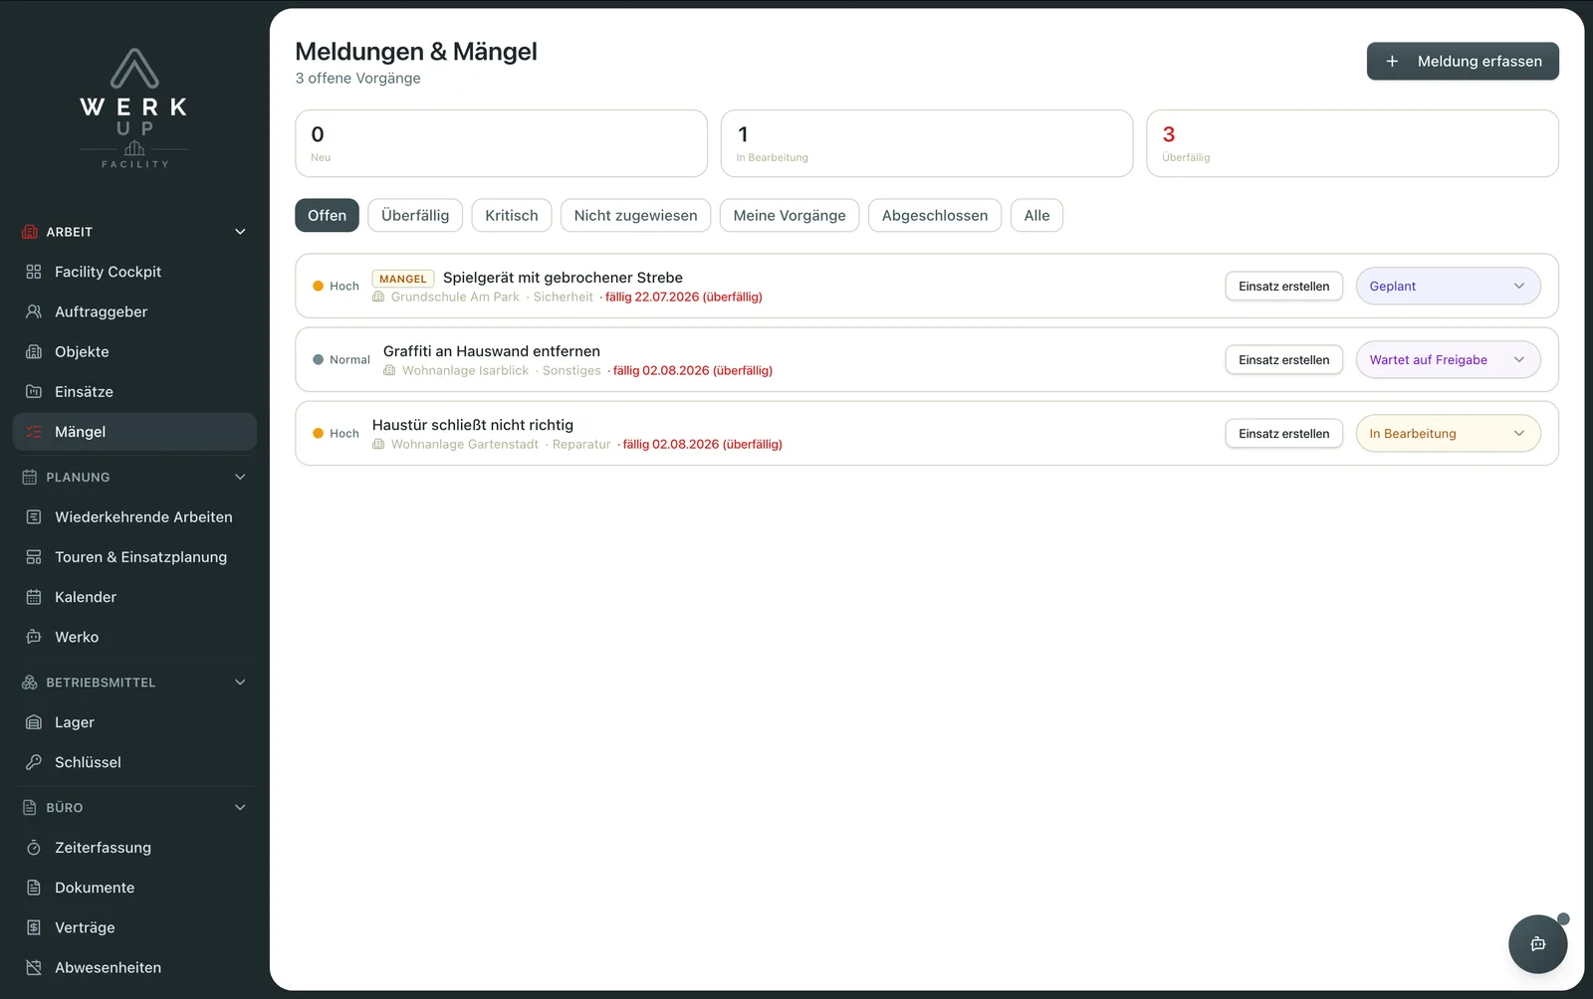
Task: Click the Kalender icon in sidebar
Action: point(34,597)
